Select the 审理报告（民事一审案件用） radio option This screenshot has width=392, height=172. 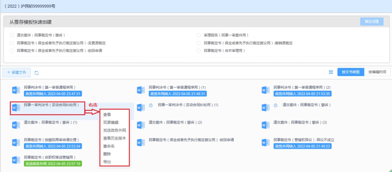(199, 35)
